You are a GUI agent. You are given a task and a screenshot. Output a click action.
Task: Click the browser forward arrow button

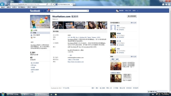pyautogui.click(x=6, y=4)
